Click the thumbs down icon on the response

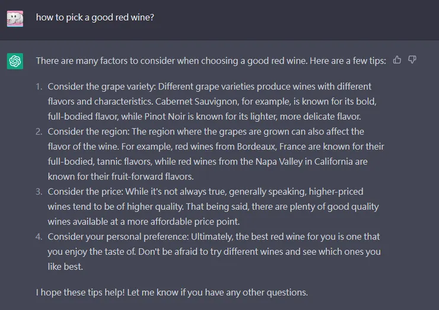[412, 60]
